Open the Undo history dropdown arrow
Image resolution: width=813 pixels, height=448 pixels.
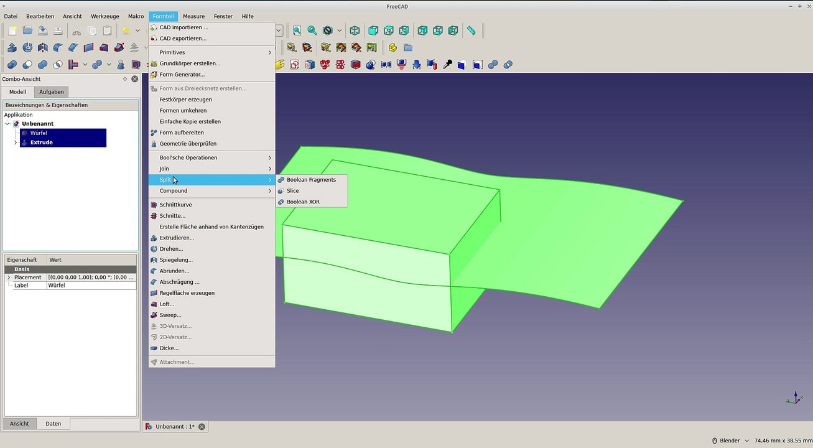[x=137, y=30]
